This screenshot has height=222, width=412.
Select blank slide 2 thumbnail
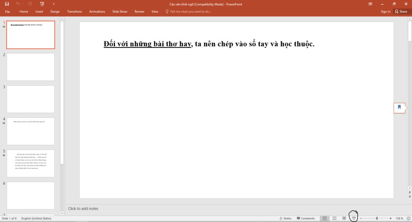click(31, 67)
